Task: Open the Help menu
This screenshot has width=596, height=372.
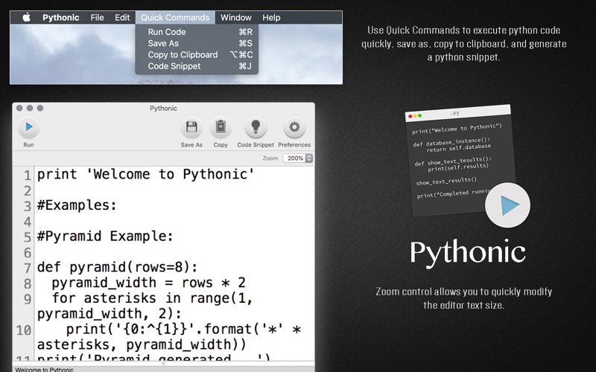Action: (x=271, y=17)
